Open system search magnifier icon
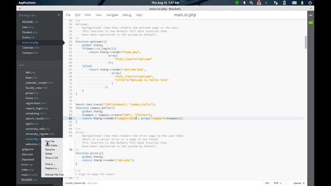The height and width of the screenshot is (186, 331). [251, 3]
